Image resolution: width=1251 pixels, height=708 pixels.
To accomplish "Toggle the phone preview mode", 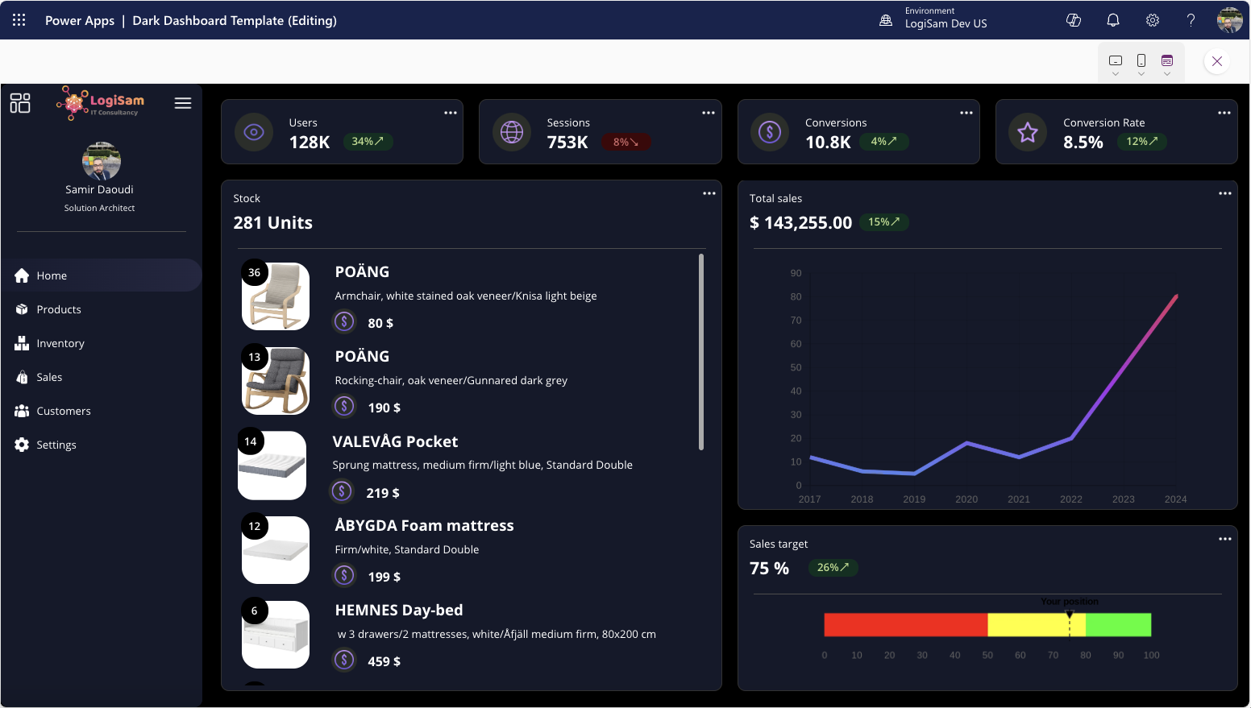I will (x=1141, y=60).
